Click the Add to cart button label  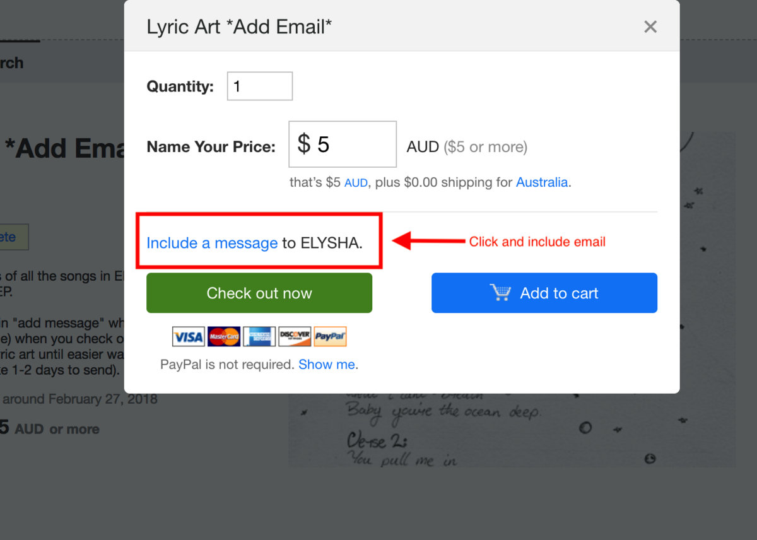(559, 293)
